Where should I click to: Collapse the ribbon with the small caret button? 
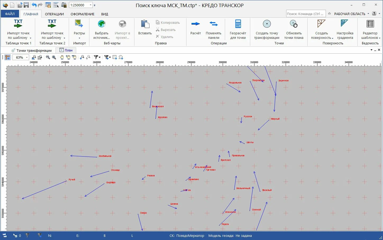pyautogui.click(x=329, y=13)
